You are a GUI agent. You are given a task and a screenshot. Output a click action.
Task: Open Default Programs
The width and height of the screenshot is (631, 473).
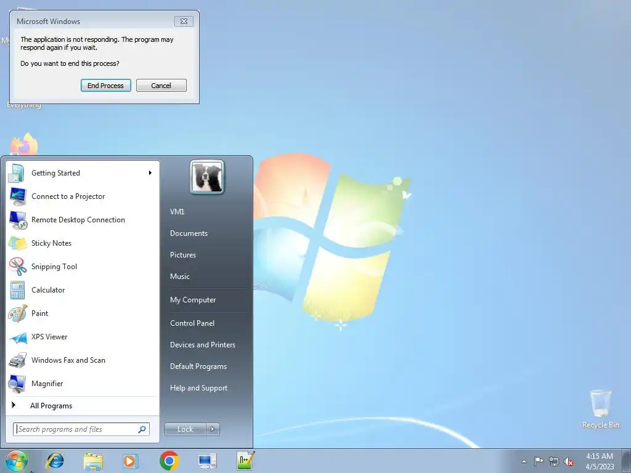pyautogui.click(x=198, y=366)
